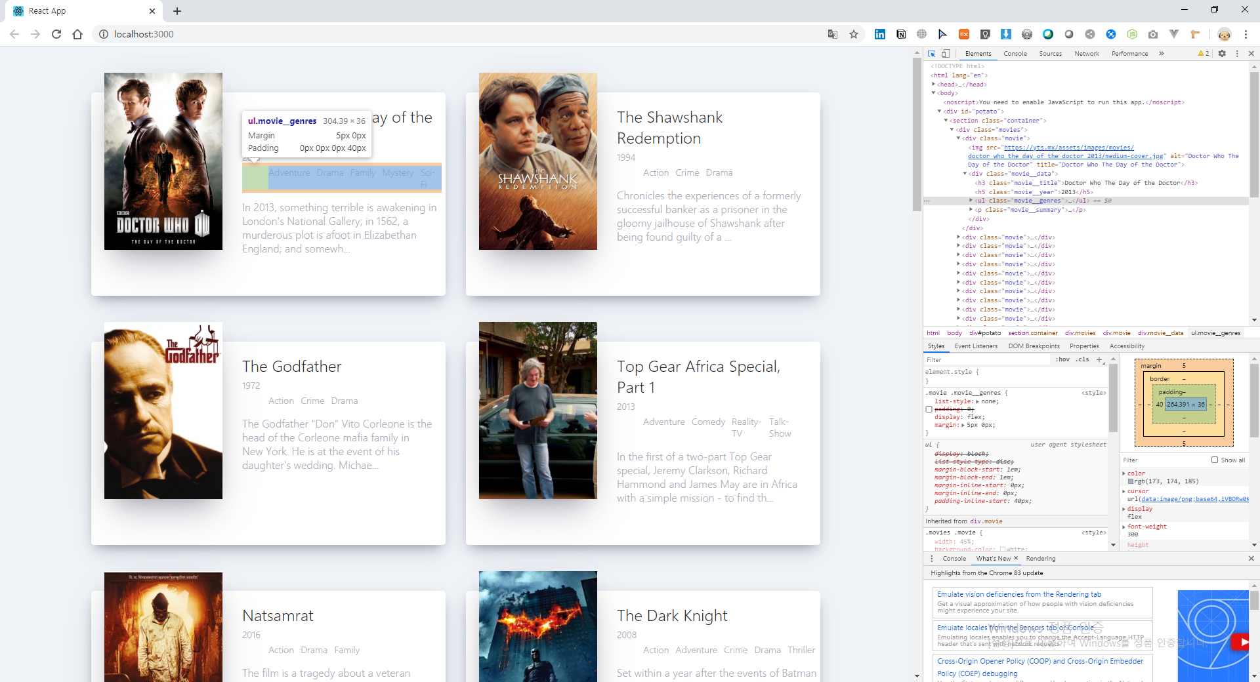Open the Emulate vision deficiencies link
This screenshot has height=682, width=1260.
click(1019, 594)
